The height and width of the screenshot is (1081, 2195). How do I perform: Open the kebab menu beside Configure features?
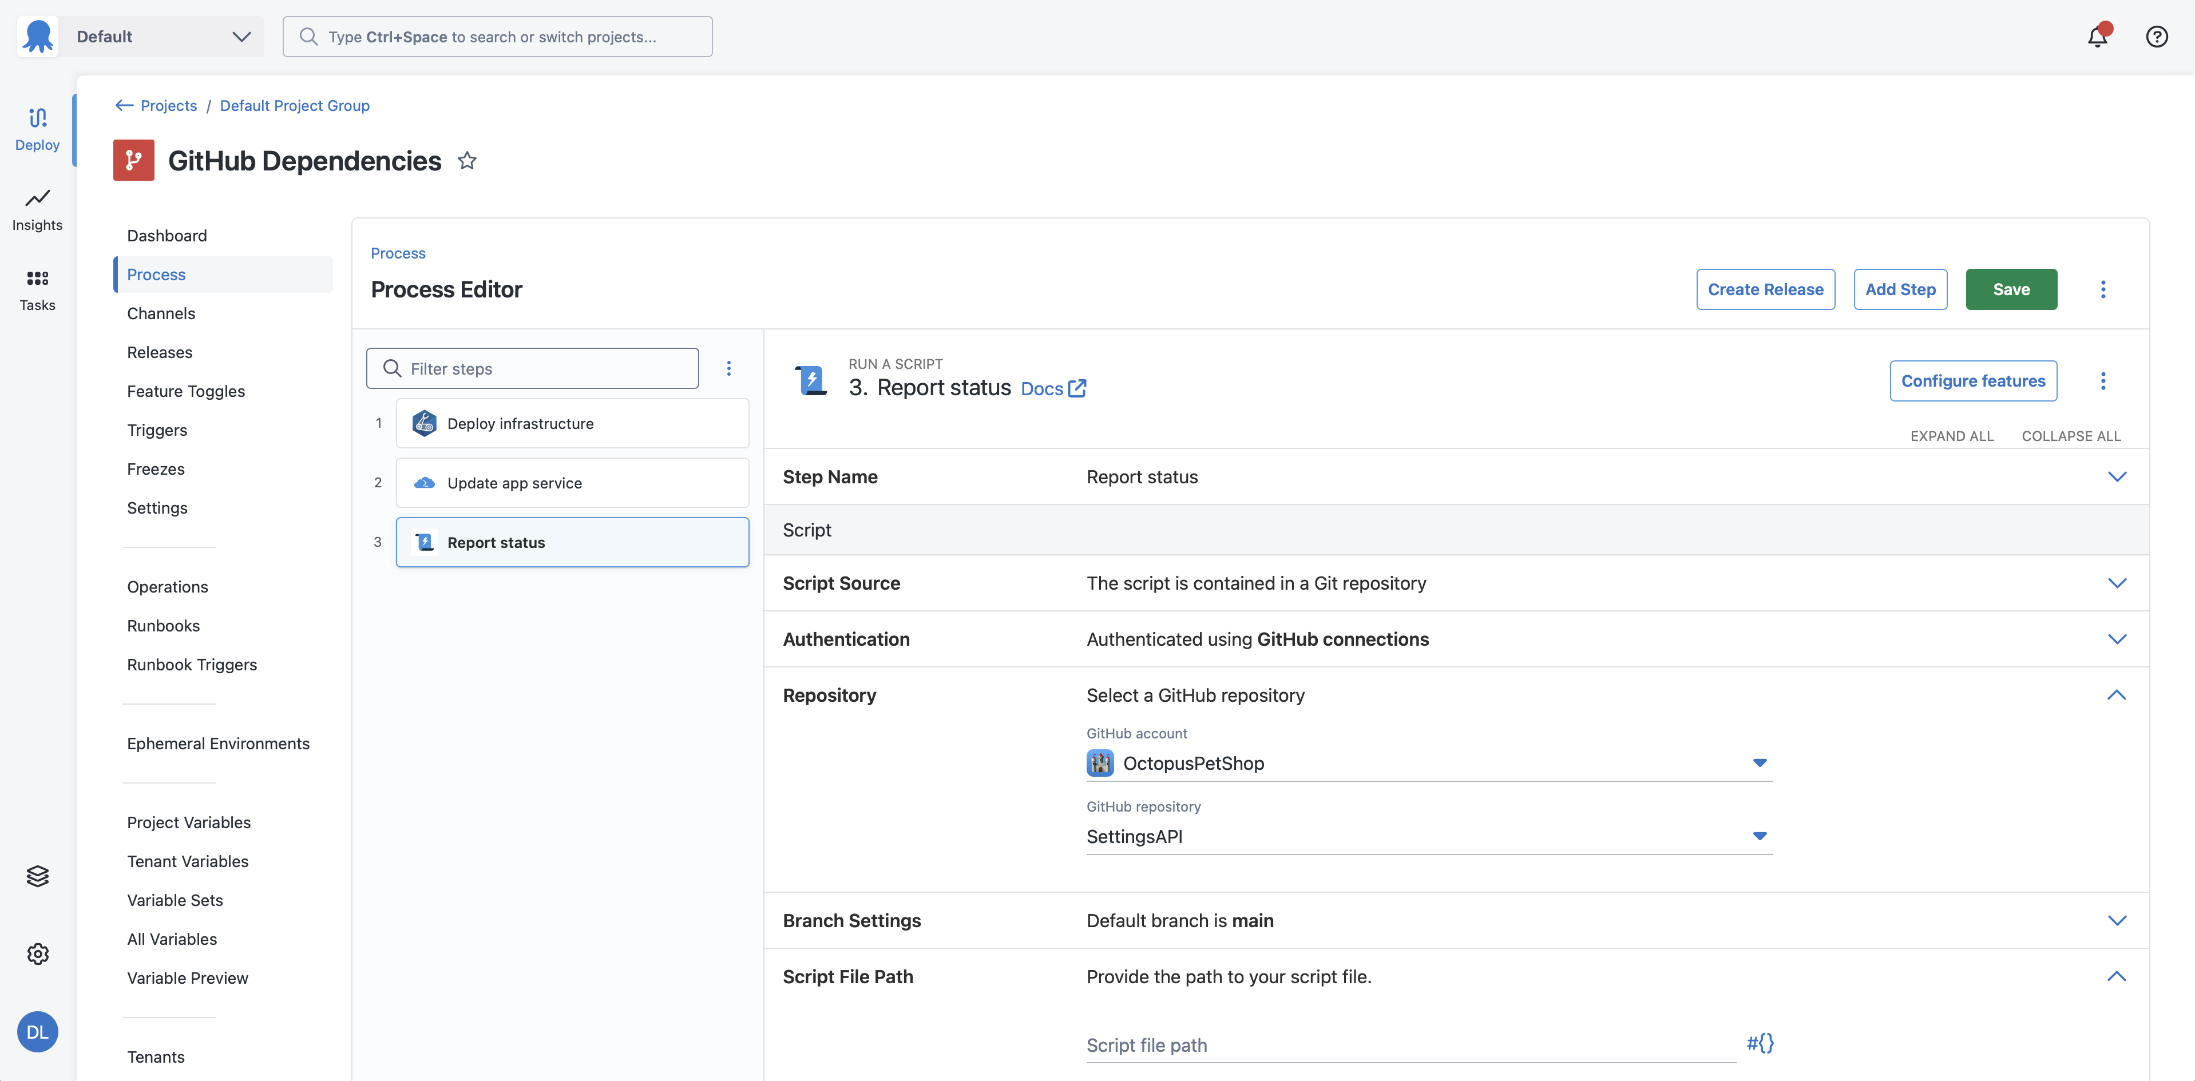(2104, 381)
